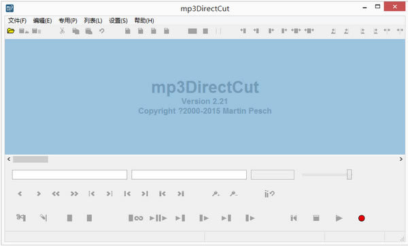Screen dimensions: 408x246
Task: Click the gray status field beside volume slider
Action: click(x=273, y=174)
